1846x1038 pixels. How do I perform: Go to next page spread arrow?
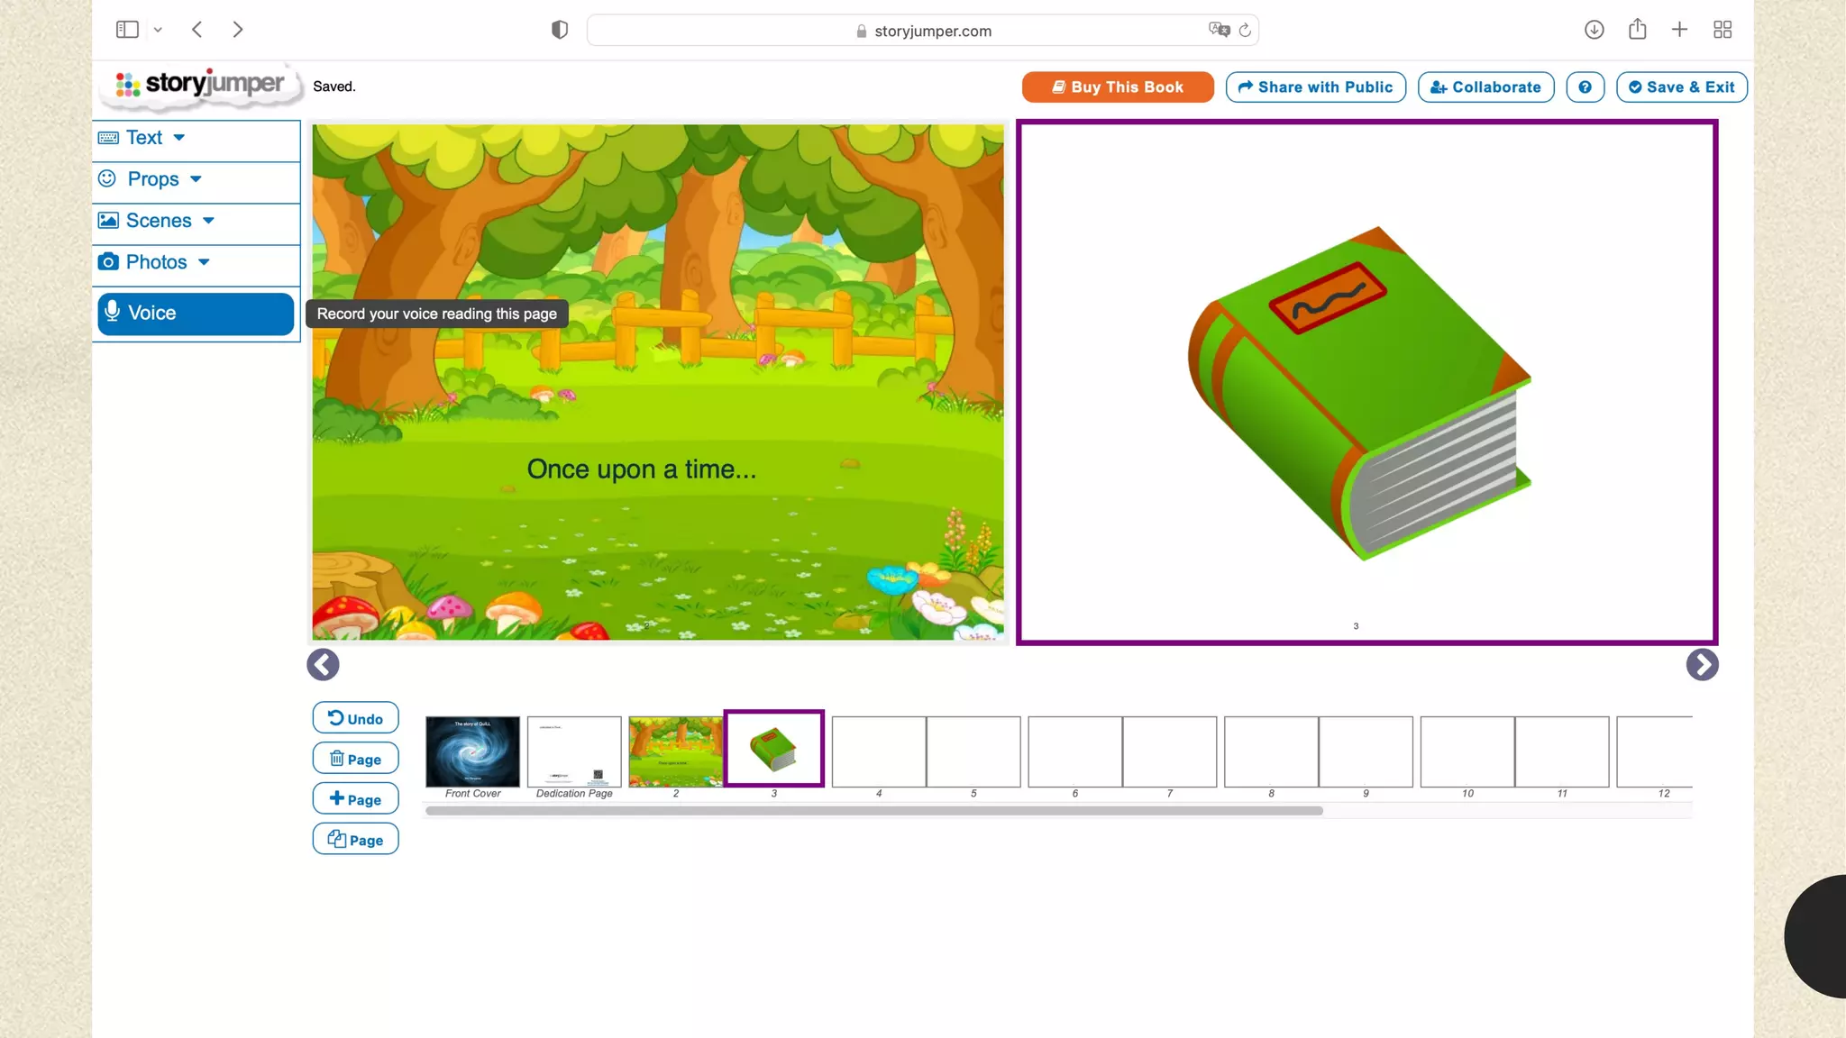[1702, 665]
